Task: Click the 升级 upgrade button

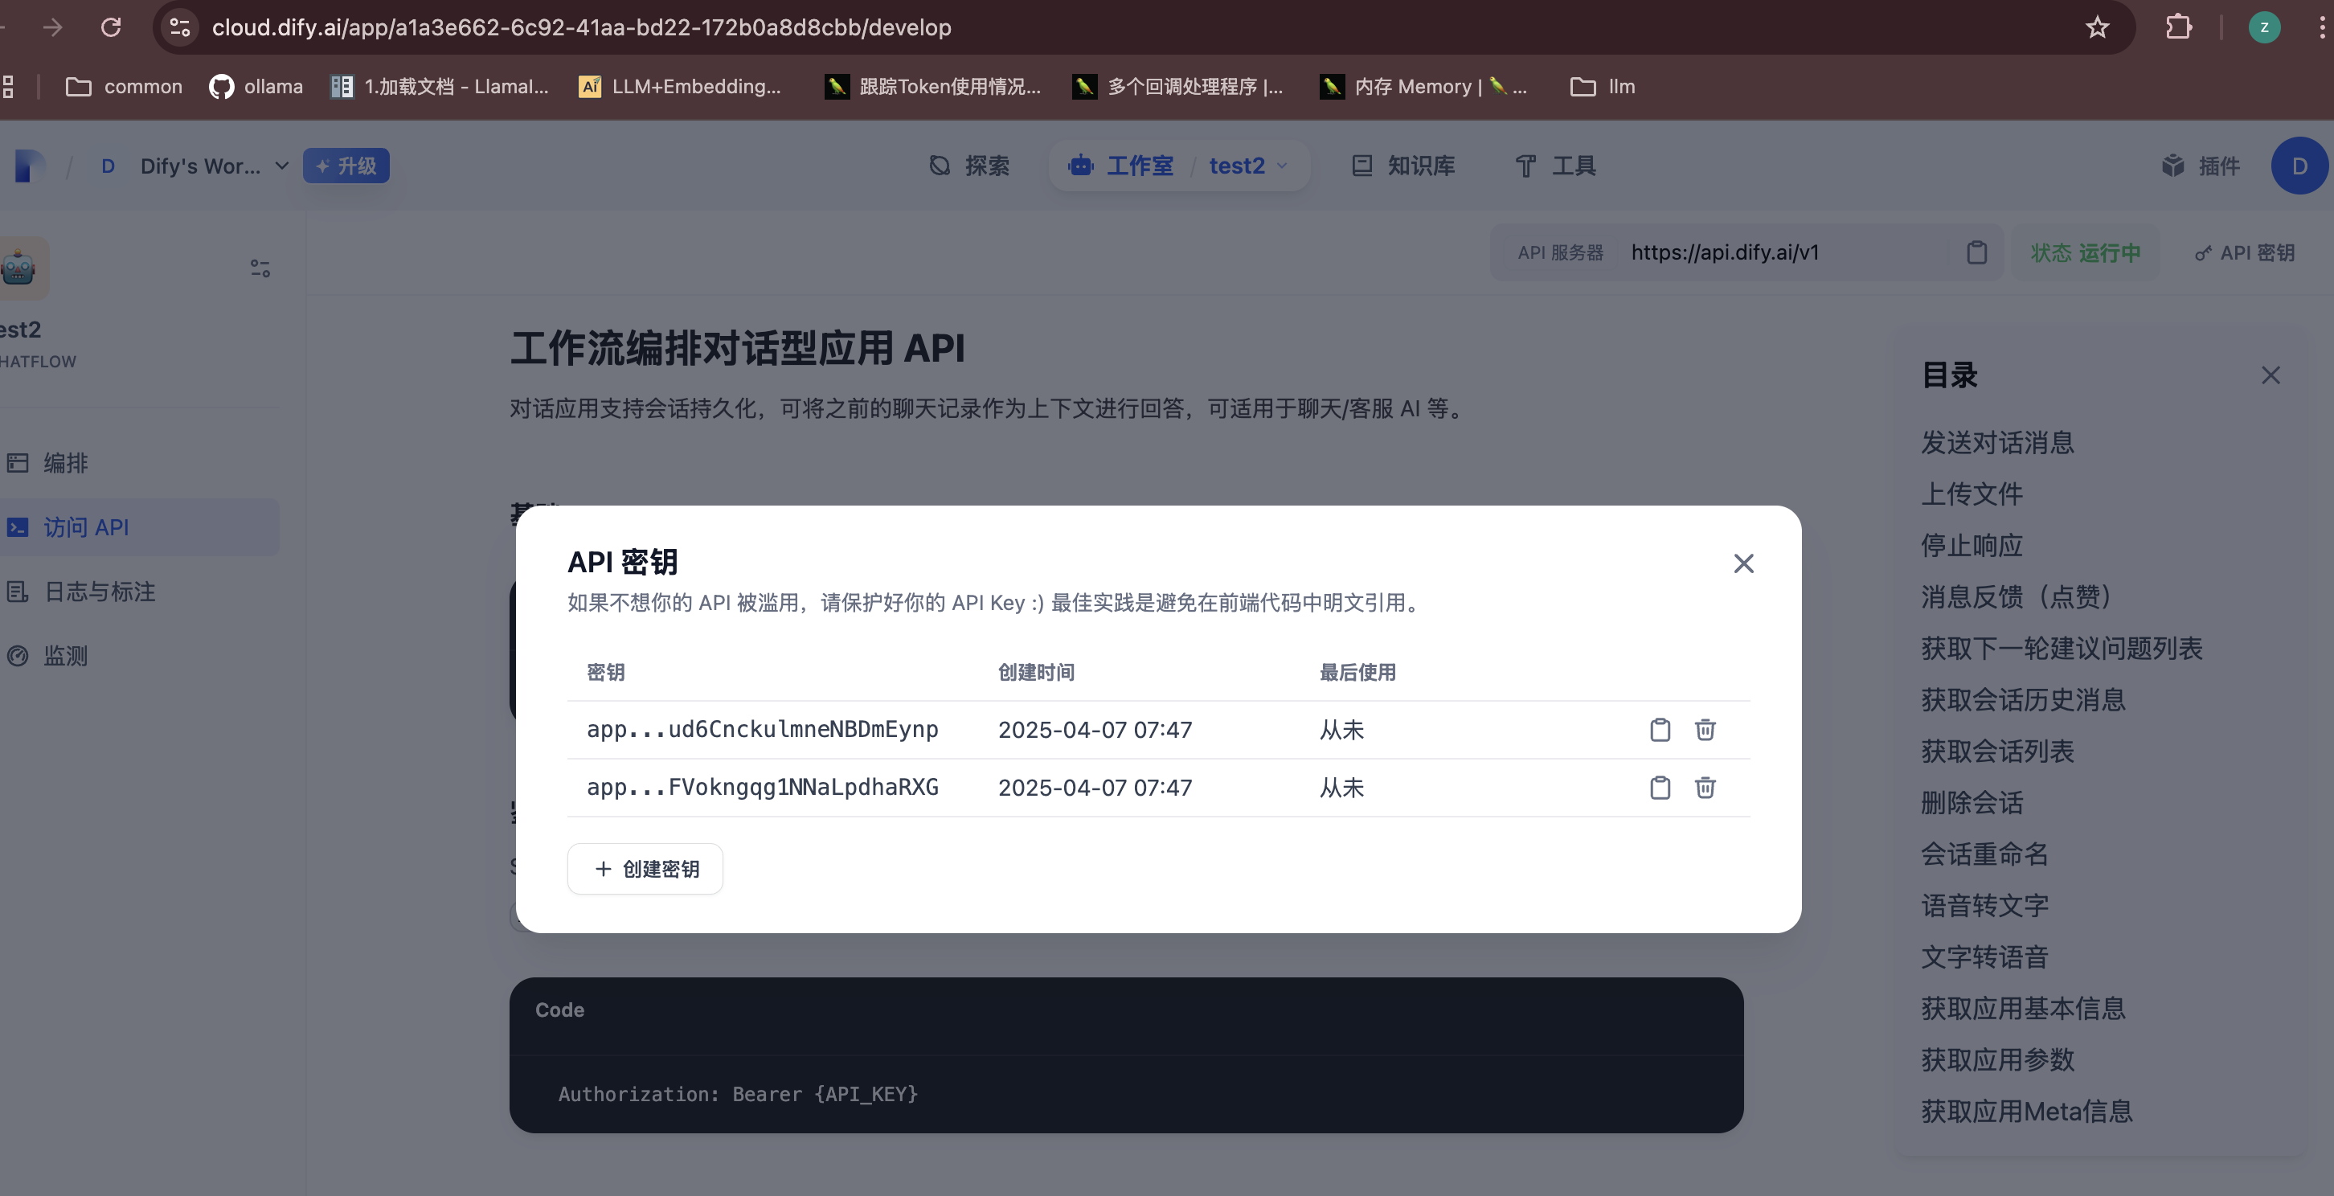Action: (346, 166)
